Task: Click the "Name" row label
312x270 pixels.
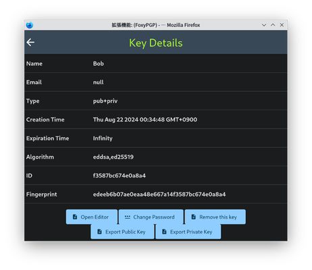Action: (x=34, y=63)
